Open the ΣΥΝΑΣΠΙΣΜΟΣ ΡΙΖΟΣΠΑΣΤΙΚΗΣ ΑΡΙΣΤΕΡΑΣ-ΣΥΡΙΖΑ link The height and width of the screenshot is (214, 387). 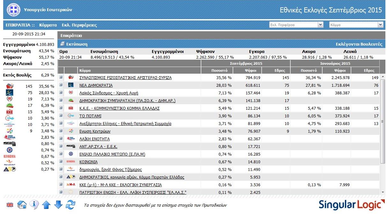pos(125,77)
